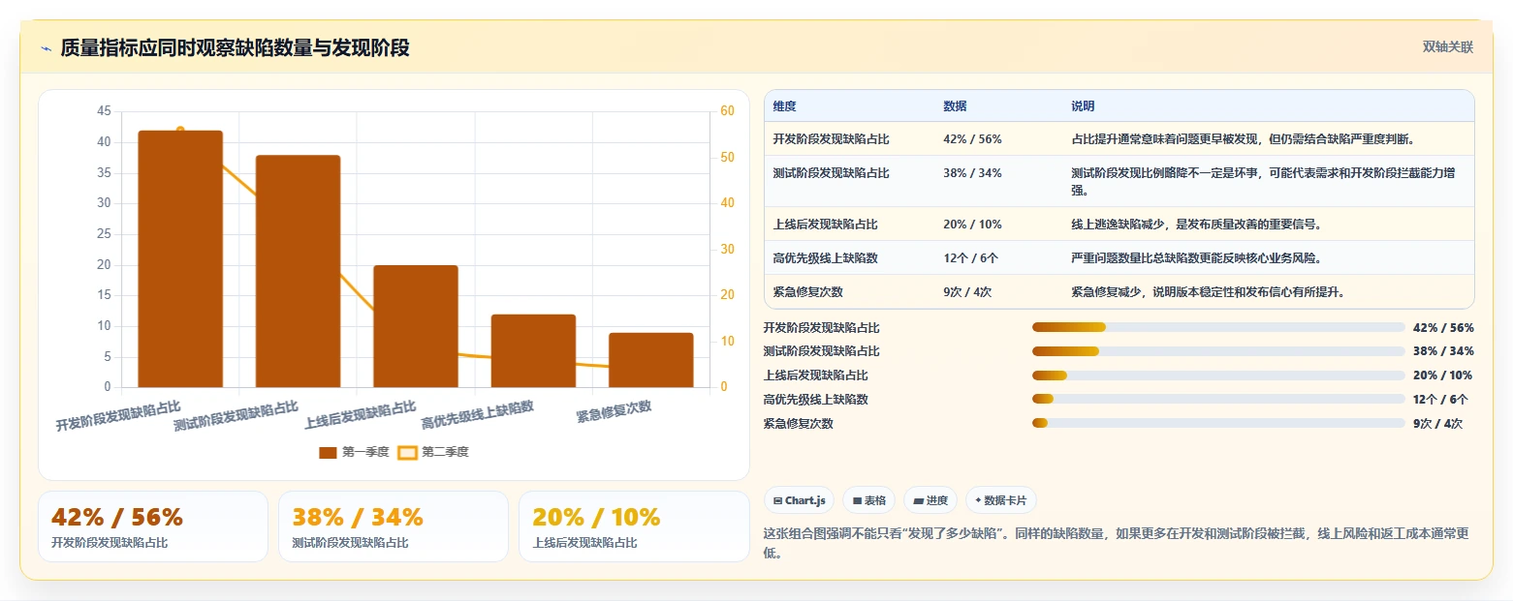Click the 高优先级线上缺陷数 chart bar

coord(533,351)
